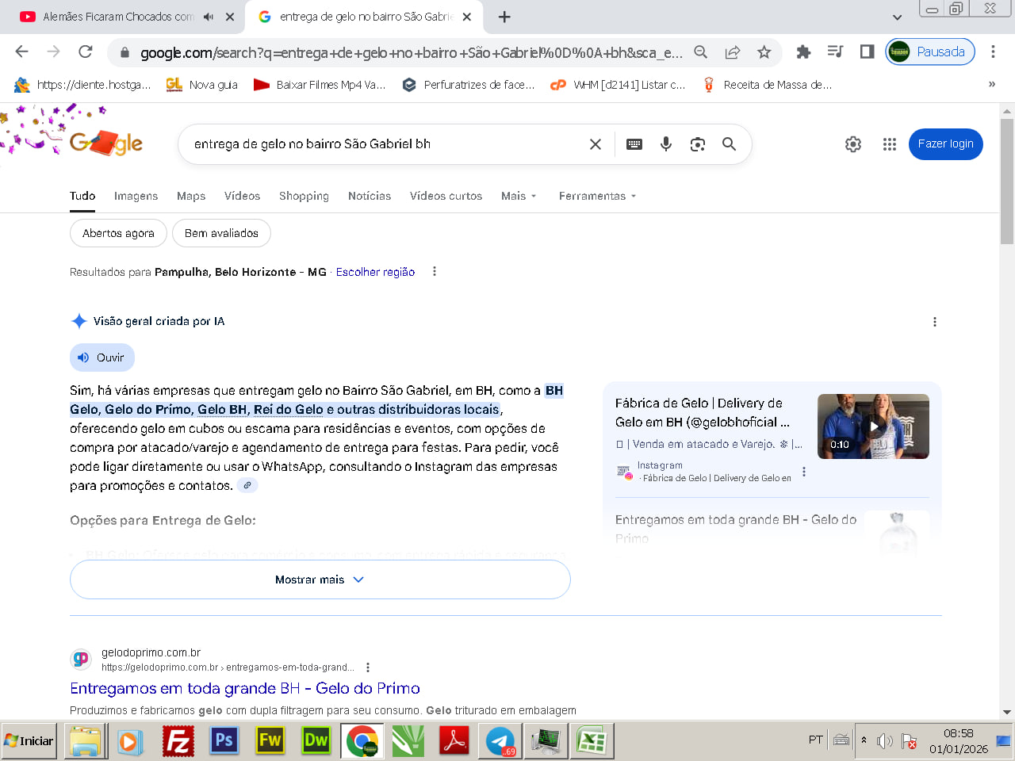Expand AI overview with 'Mostrar mais'
Image resolution: width=1015 pixels, height=761 pixels.
pos(320,579)
